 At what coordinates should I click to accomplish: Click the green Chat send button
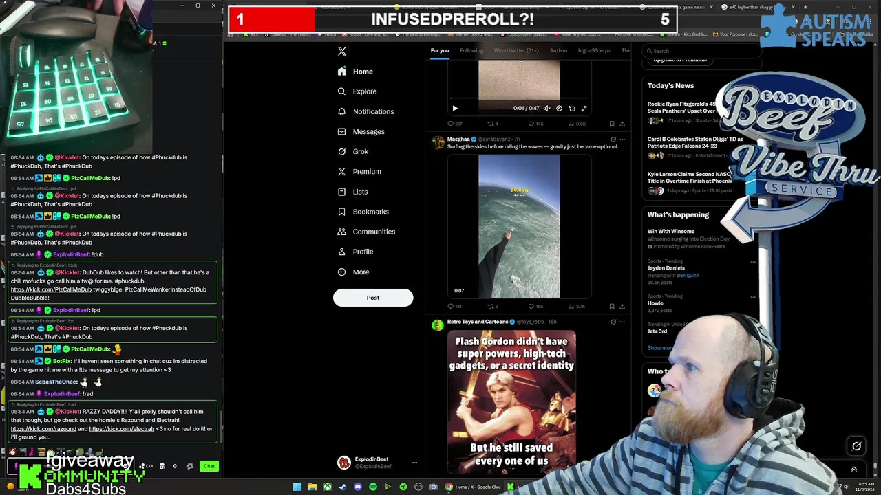209,466
